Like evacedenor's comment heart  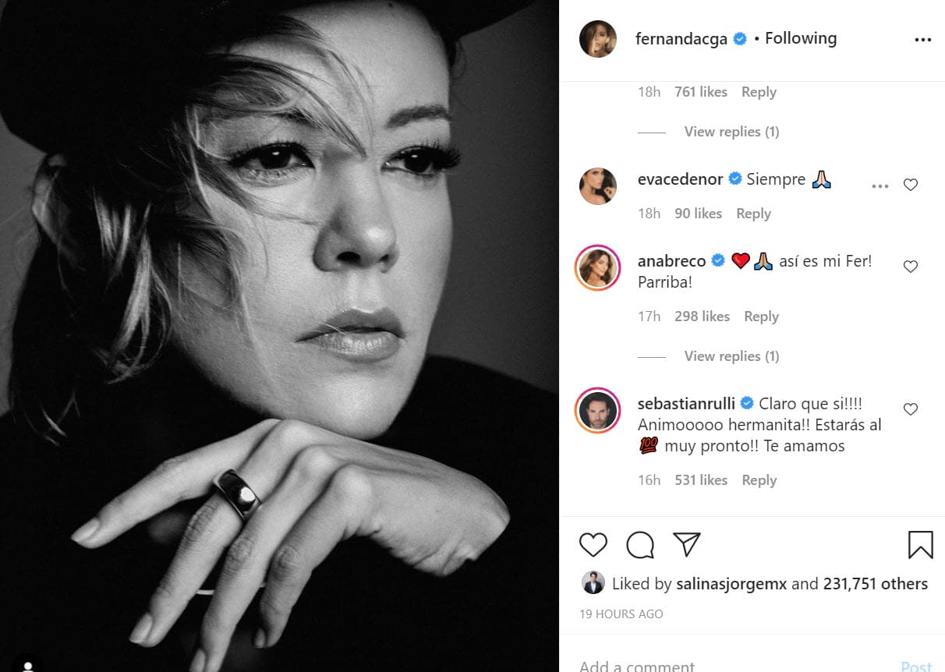pyautogui.click(x=910, y=186)
